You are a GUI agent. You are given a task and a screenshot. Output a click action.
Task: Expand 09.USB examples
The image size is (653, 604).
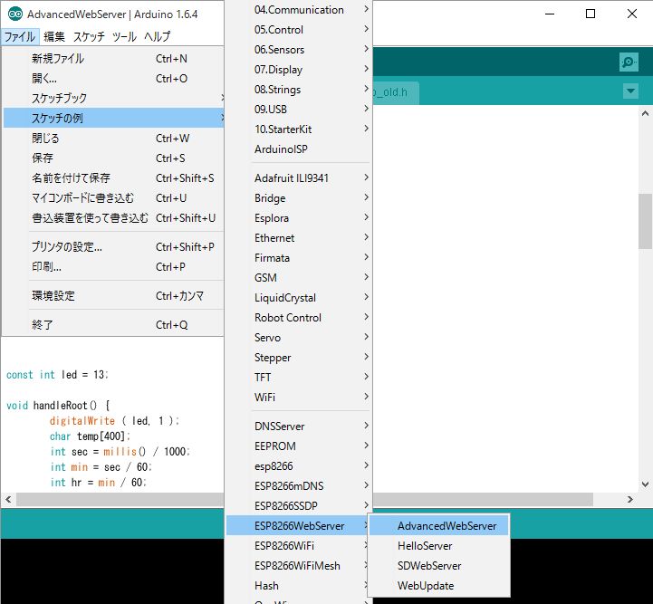pos(298,109)
